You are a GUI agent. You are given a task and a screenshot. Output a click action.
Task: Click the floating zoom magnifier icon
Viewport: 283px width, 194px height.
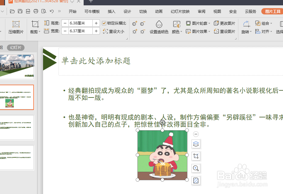point(196,168)
